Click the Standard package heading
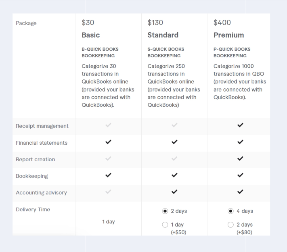 coord(163,35)
